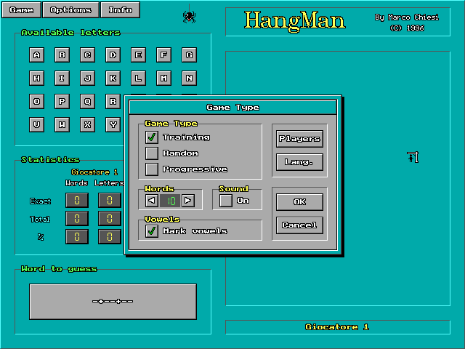The height and width of the screenshot is (349, 465).
Task: Click the Giocatore 1 statistics heading
Action: click(x=94, y=172)
